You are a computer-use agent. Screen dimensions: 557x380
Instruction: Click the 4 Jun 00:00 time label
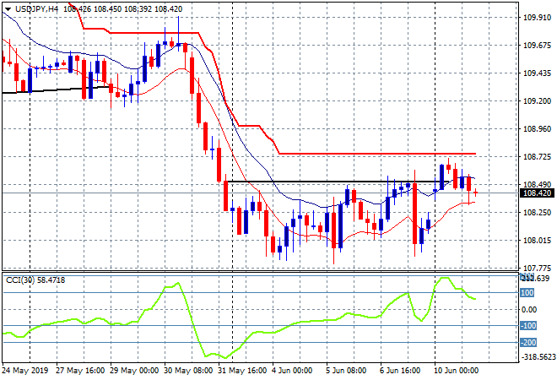[x=292, y=371]
